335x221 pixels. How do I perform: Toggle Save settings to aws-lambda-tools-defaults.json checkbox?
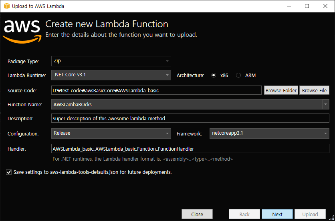pyautogui.click(x=9, y=172)
